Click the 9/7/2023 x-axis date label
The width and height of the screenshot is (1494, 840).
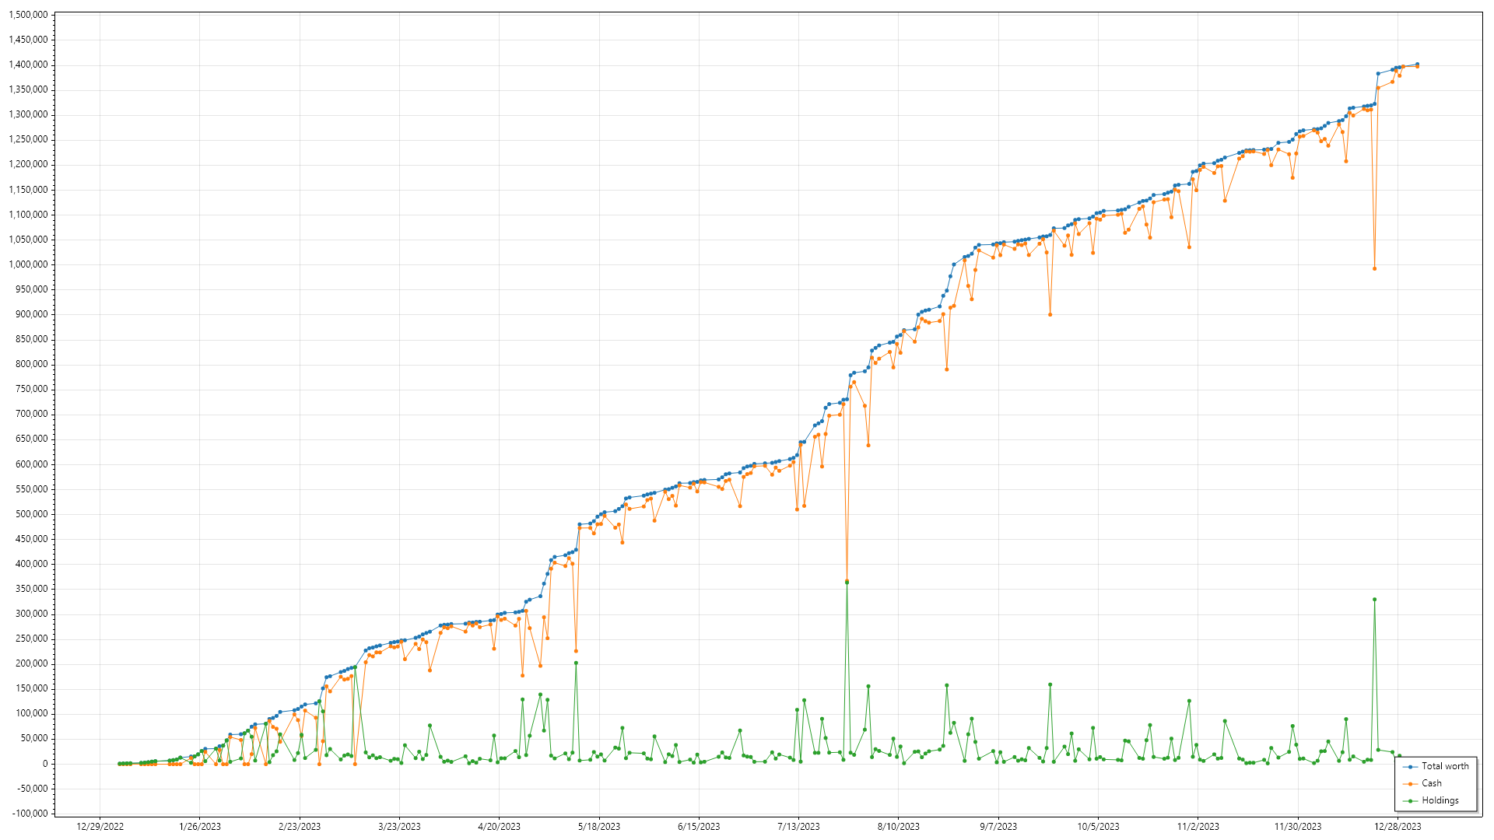998,827
